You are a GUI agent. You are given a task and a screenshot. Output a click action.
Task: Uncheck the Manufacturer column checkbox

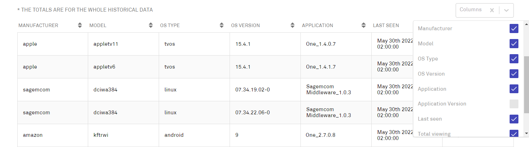[514, 28]
